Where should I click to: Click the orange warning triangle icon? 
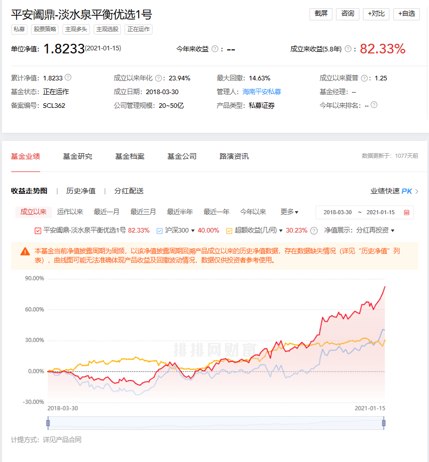click(x=25, y=251)
